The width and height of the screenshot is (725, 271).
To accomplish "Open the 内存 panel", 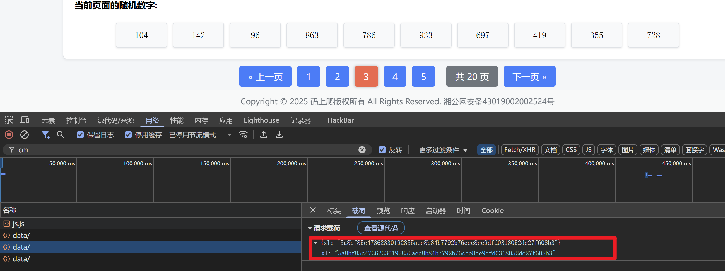I will [x=201, y=120].
